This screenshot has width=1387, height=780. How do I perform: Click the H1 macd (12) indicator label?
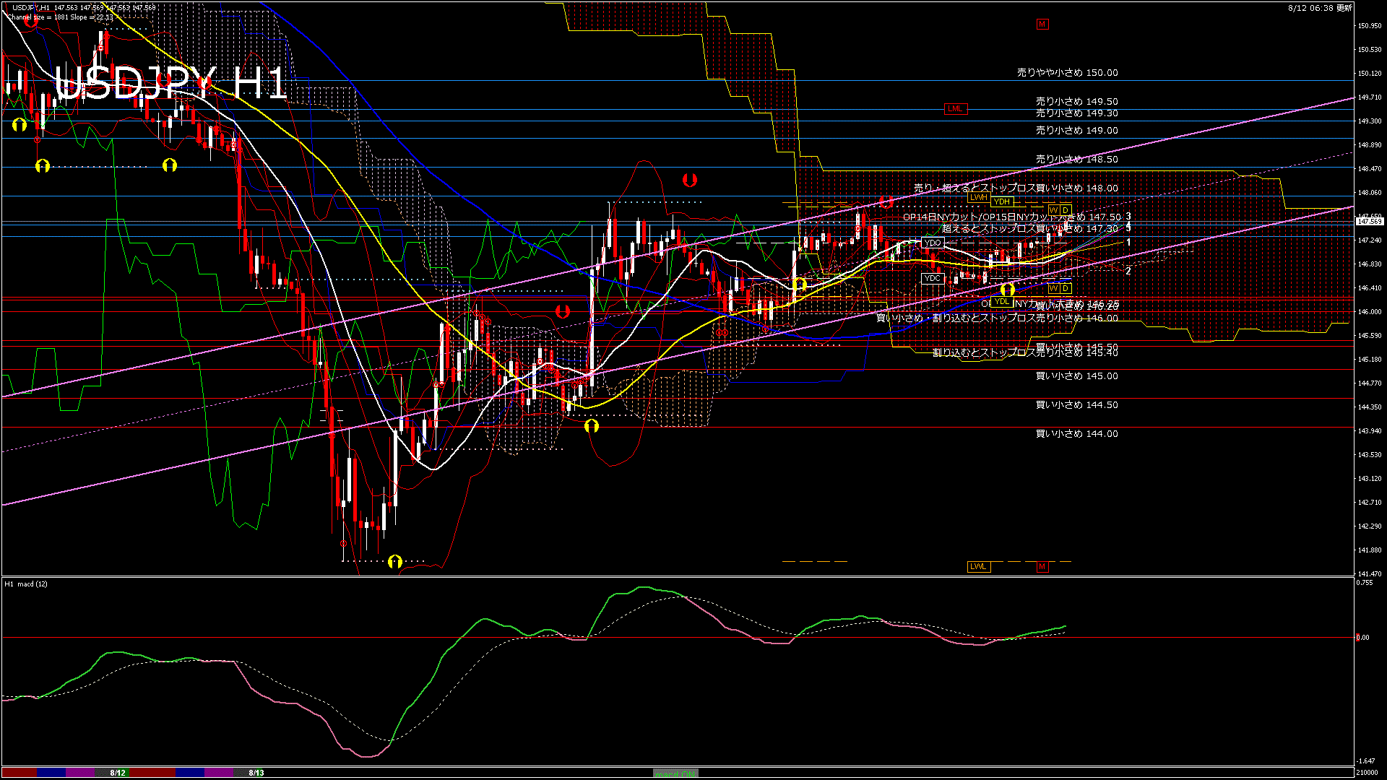(26, 584)
